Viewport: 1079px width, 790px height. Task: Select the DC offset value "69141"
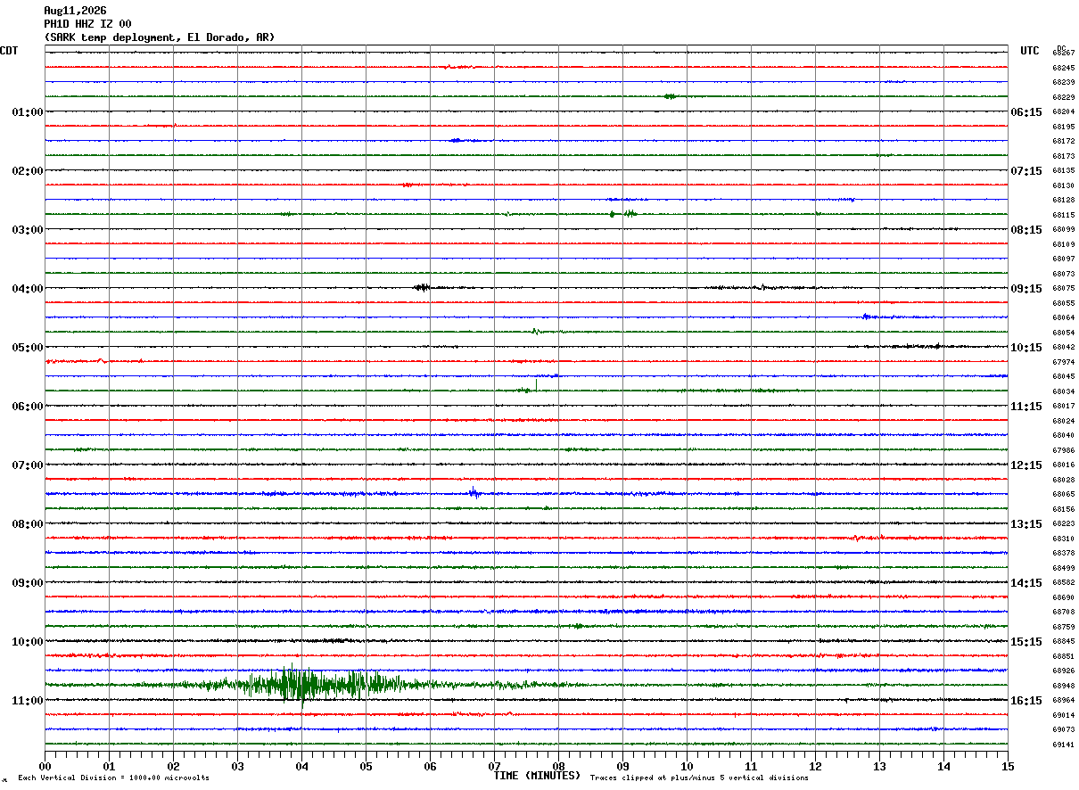click(x=1063, y=745)
